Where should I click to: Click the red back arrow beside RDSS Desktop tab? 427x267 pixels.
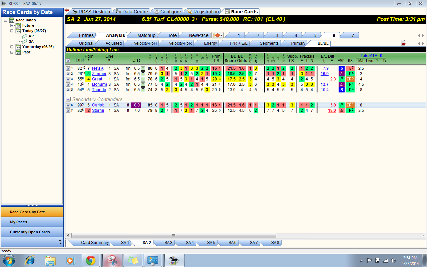click(x=67, y=10)
